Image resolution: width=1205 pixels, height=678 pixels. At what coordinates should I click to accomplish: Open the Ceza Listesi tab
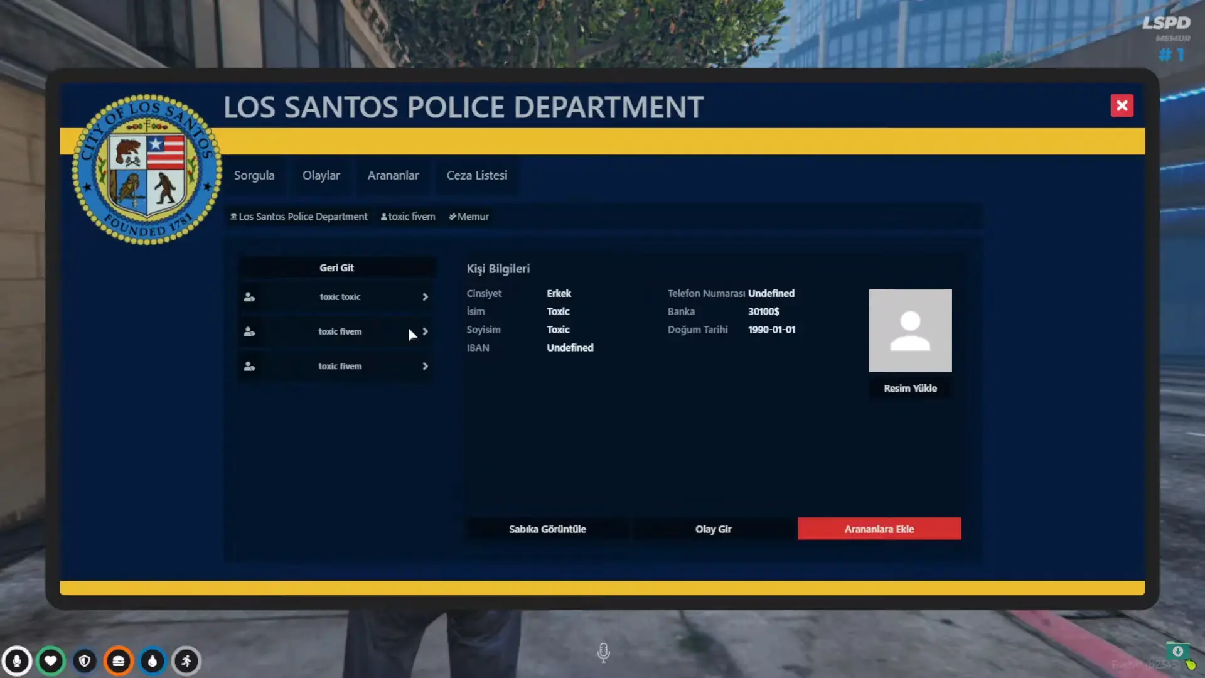click(476, 176)
